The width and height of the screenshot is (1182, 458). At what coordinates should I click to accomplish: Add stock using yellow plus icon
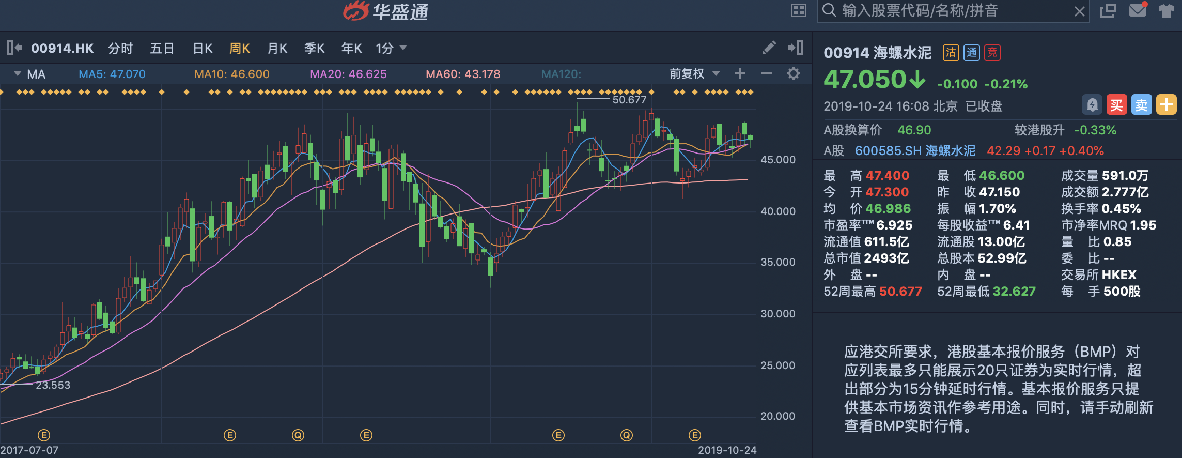pos(1166,105)
